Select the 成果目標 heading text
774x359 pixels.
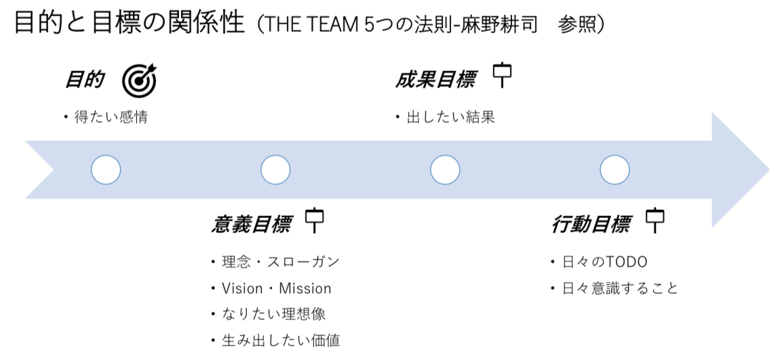point(435,80)
